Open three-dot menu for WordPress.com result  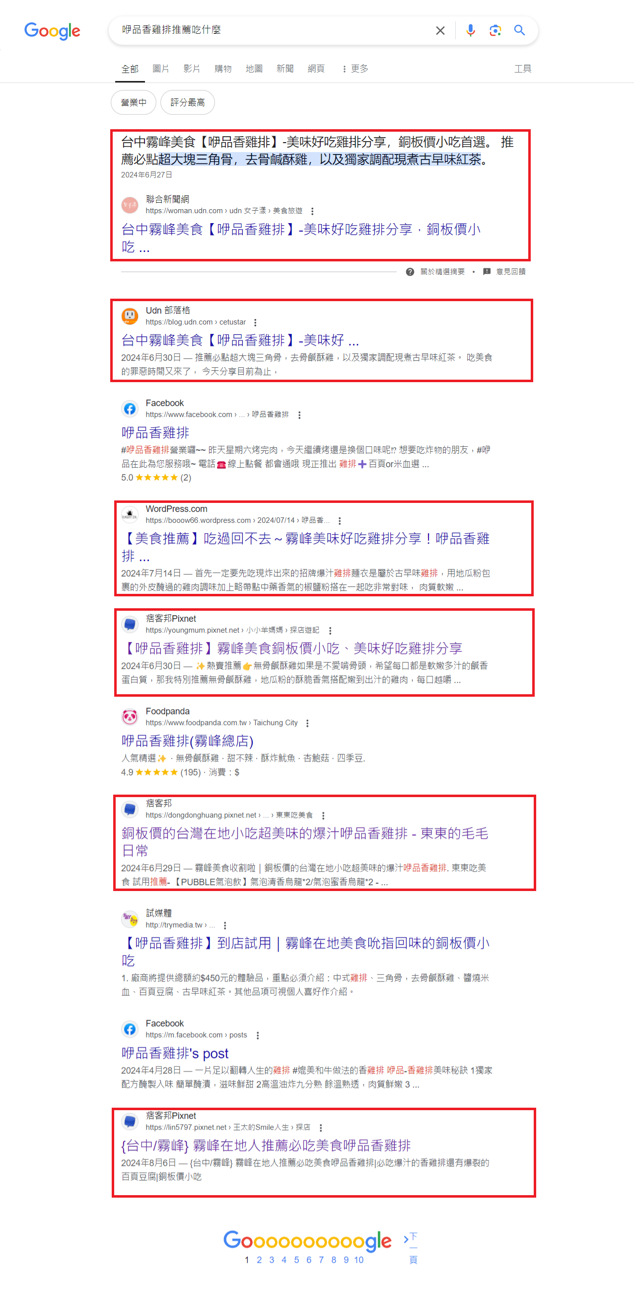pyautogui.click(x=340, y=521)
